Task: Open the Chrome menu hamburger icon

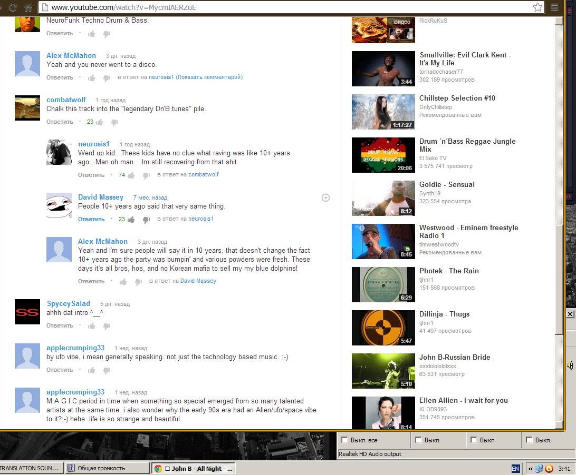Action: point(555,7)
